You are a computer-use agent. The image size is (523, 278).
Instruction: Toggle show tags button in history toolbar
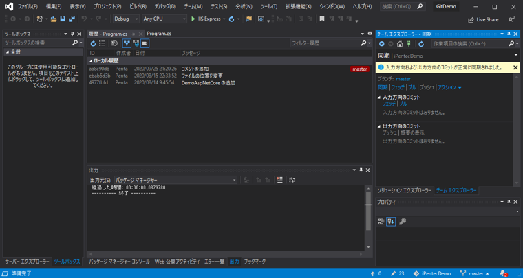pyautogui.click(x=145, y=43)
